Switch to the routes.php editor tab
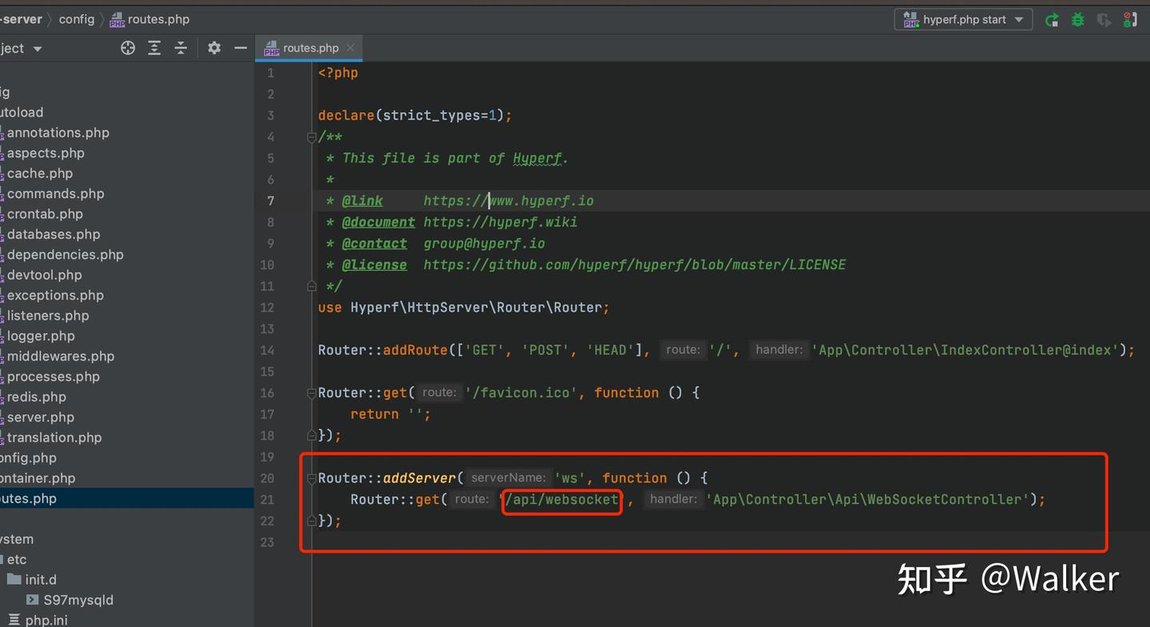This screenshot has width=1150, height=627. pos(309,47)
